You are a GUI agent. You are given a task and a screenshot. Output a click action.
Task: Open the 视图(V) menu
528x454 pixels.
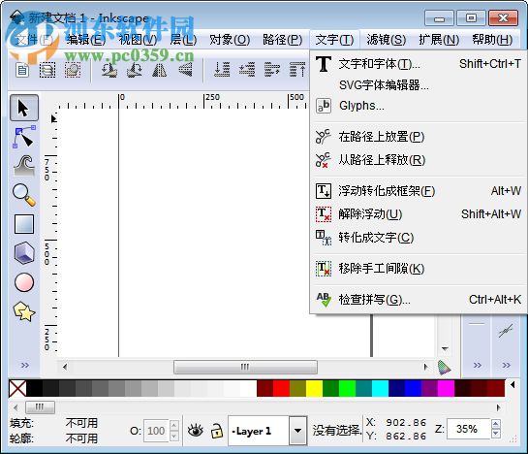pos(139,40)
